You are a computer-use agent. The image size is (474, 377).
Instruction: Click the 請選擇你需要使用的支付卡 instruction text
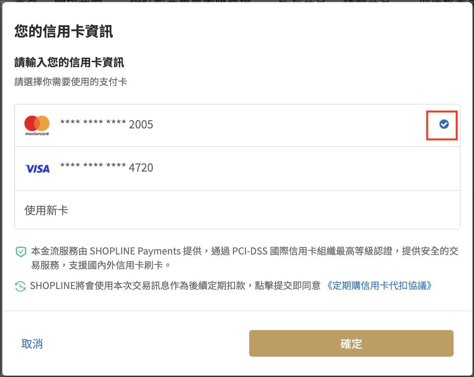pyautogui.click(x=71, y=82)
